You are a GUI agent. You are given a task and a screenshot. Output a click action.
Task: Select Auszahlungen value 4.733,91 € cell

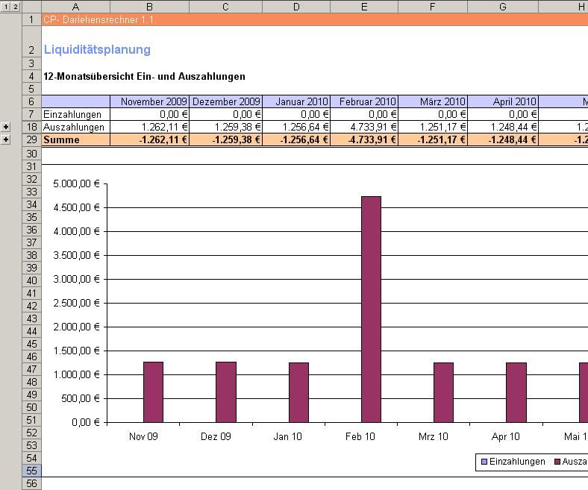[x=363, y=128]
